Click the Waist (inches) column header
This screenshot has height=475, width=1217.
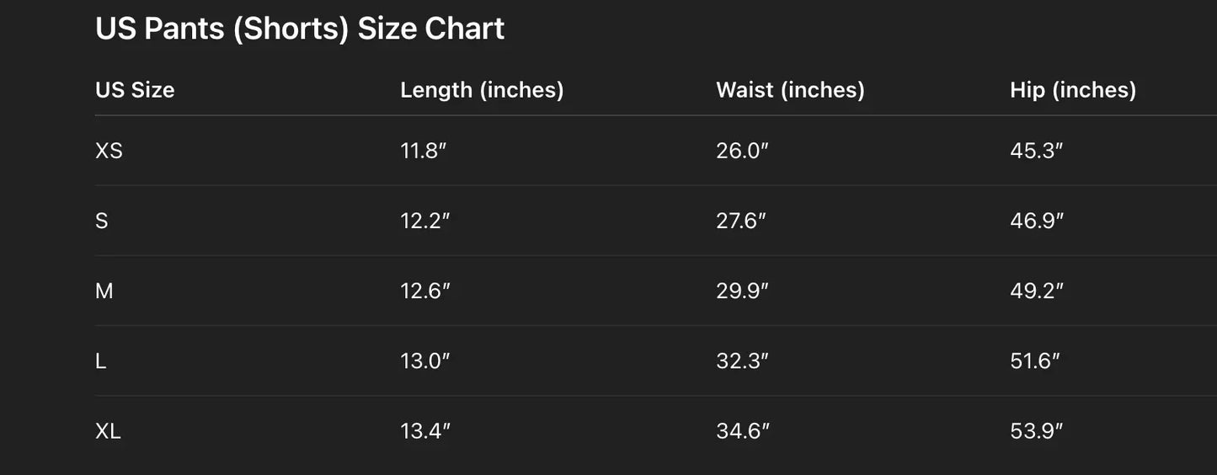(x=790, y=90)
